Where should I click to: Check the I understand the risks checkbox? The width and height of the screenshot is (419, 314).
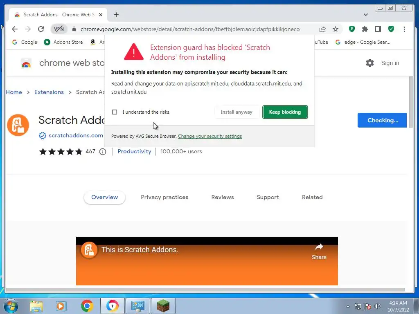(x=115, y=112)
